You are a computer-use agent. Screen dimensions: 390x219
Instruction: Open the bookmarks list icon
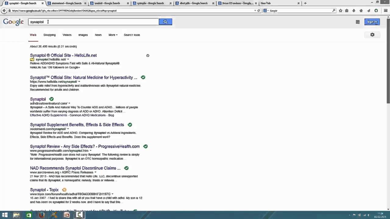click(347, 11)
